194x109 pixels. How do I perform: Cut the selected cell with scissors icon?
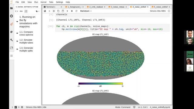54,11
